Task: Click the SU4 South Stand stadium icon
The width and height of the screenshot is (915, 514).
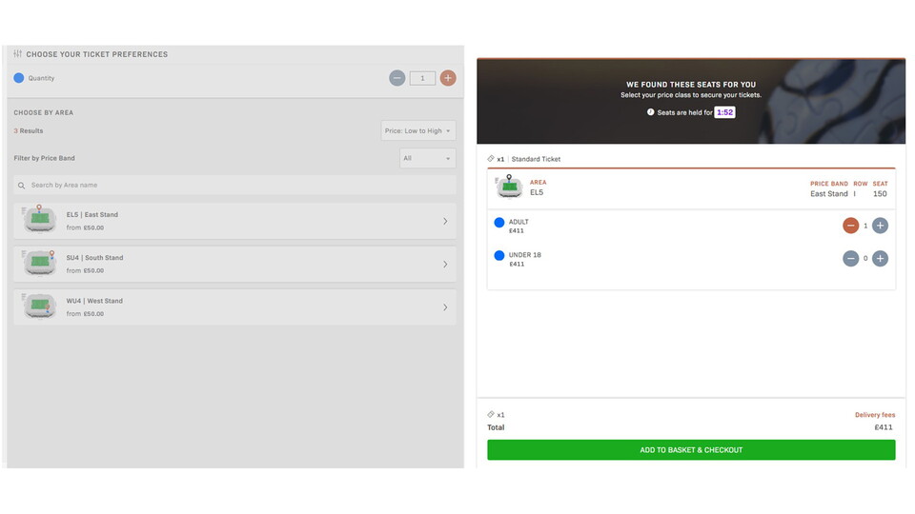Action: [x=39, y=263]
